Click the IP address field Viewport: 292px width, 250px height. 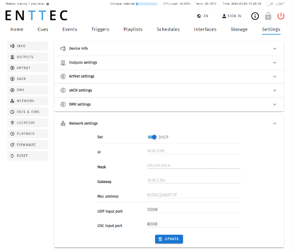click(x=193, y=151)
